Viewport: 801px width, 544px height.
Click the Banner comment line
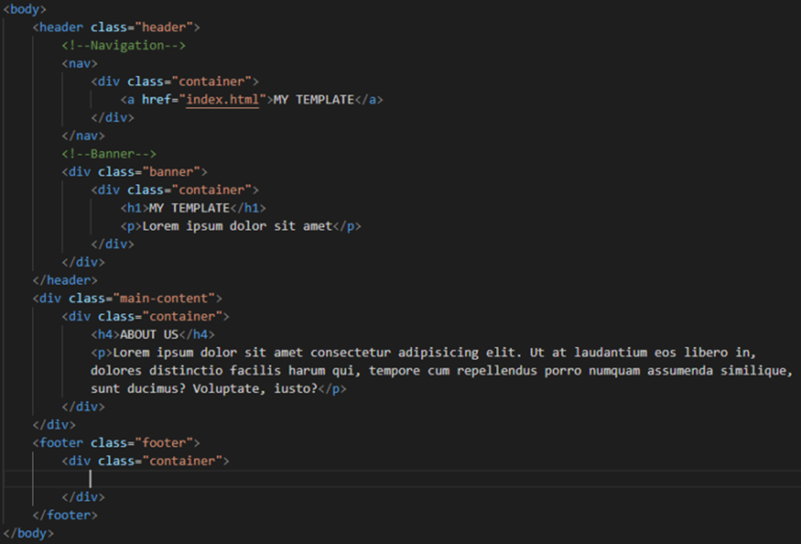109,154
